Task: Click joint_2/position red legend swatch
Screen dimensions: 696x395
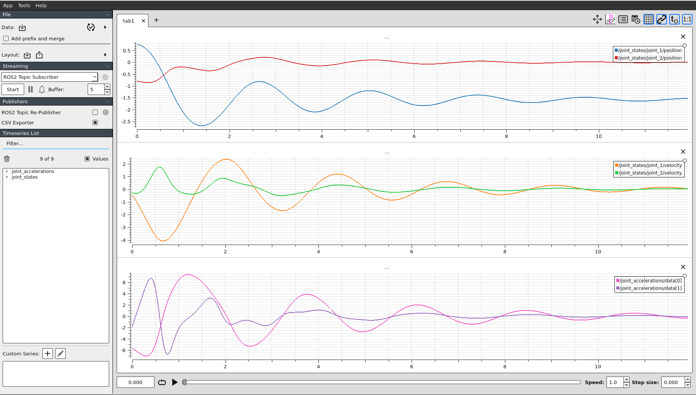Action: pos(616,58)
